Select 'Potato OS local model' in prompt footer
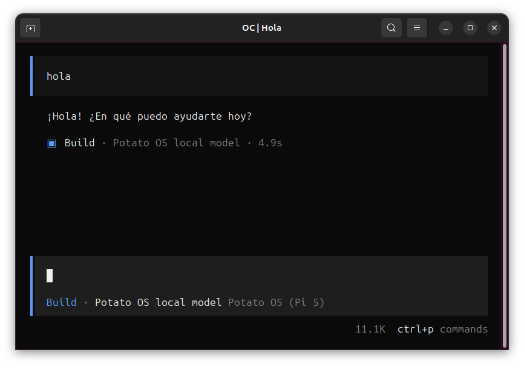Viewport: 524px width, 367px height. click(158, 302)
